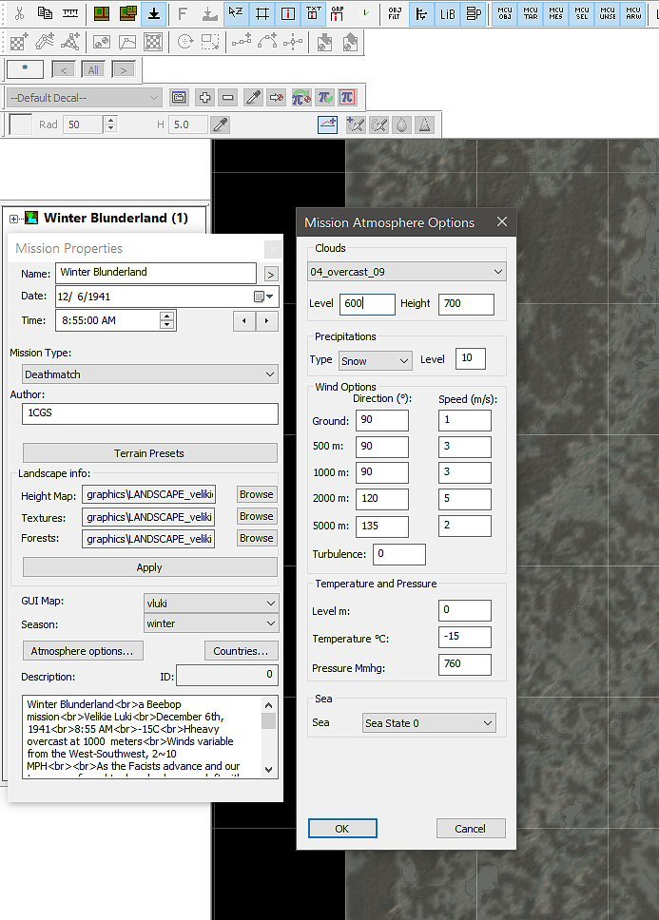Click the MCU TAR toolbar icon
Image resolution: width=659 pixels, height=920 pixels.
(x=531, y=13)
